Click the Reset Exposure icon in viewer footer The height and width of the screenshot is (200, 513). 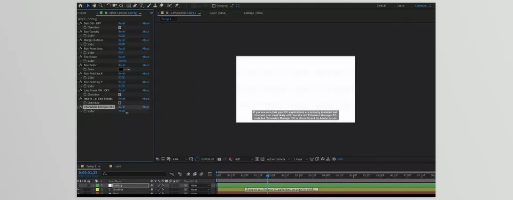[333, 159]
